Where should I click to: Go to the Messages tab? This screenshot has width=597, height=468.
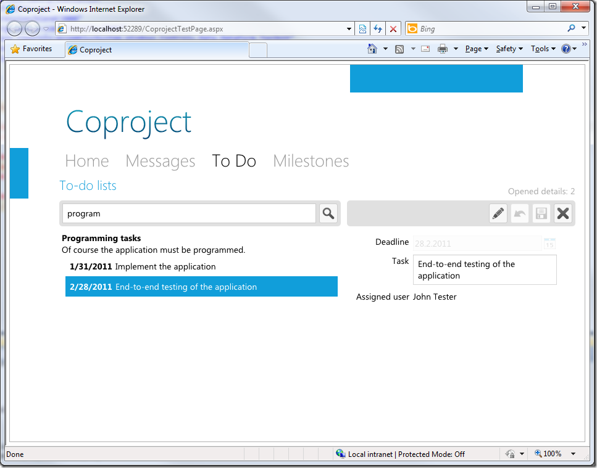[160, 161]
